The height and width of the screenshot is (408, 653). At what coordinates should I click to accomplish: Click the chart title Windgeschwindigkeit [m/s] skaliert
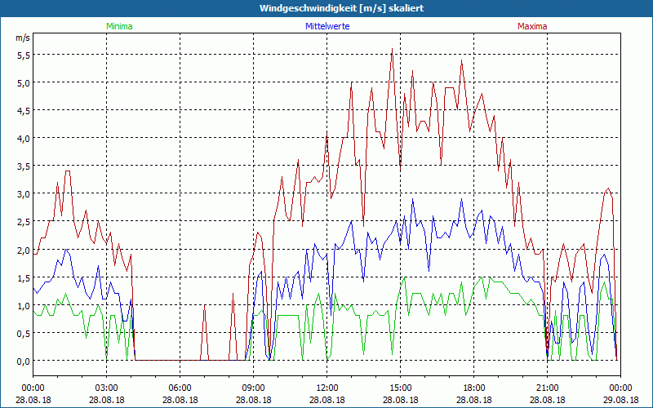[341, 8]
